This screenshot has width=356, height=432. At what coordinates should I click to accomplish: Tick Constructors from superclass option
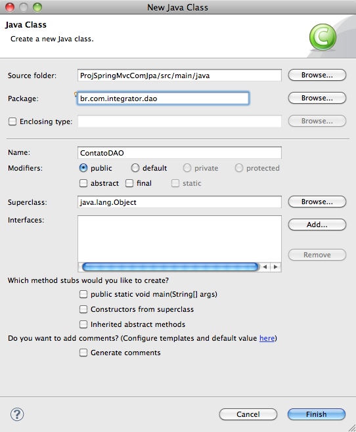83,309
